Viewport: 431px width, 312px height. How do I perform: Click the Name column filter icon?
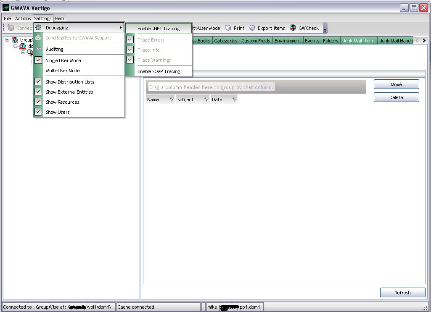(172, 100)
